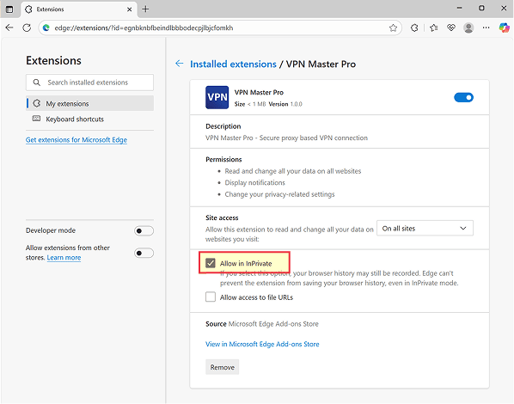Check Allow access to file URLs
Screen dimensions: 514x404
pyautogui.click(x=211, y=297)
